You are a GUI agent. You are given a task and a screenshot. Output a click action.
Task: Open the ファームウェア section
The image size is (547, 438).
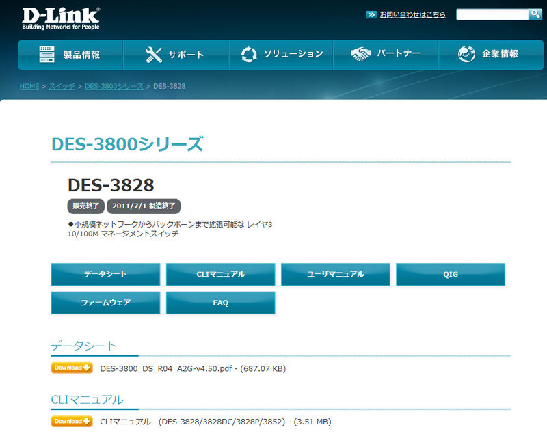[105, 303]
